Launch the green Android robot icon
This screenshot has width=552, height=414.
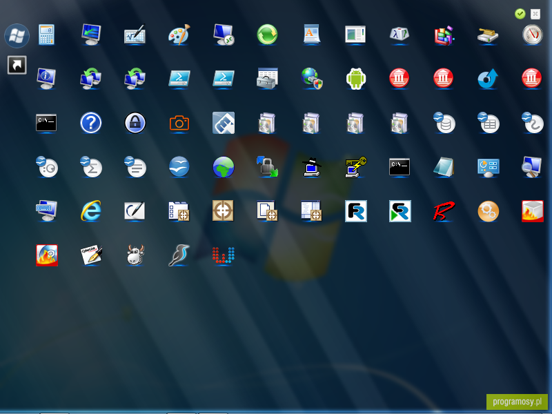point(355,79)
